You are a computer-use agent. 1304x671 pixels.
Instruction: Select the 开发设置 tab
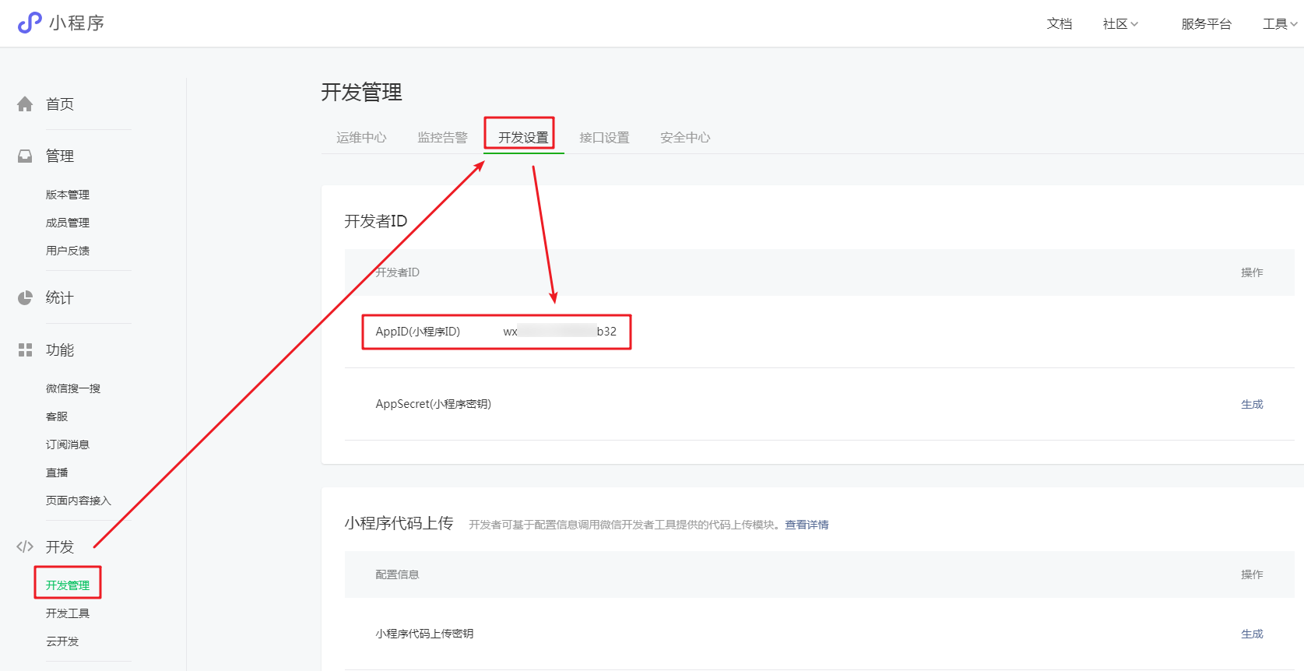(523, 138)
